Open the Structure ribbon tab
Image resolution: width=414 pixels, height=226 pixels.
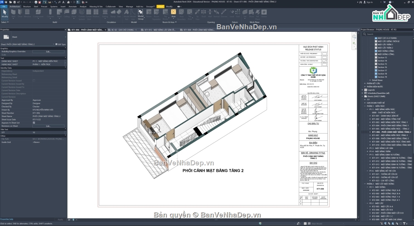[x=27, y=6]
